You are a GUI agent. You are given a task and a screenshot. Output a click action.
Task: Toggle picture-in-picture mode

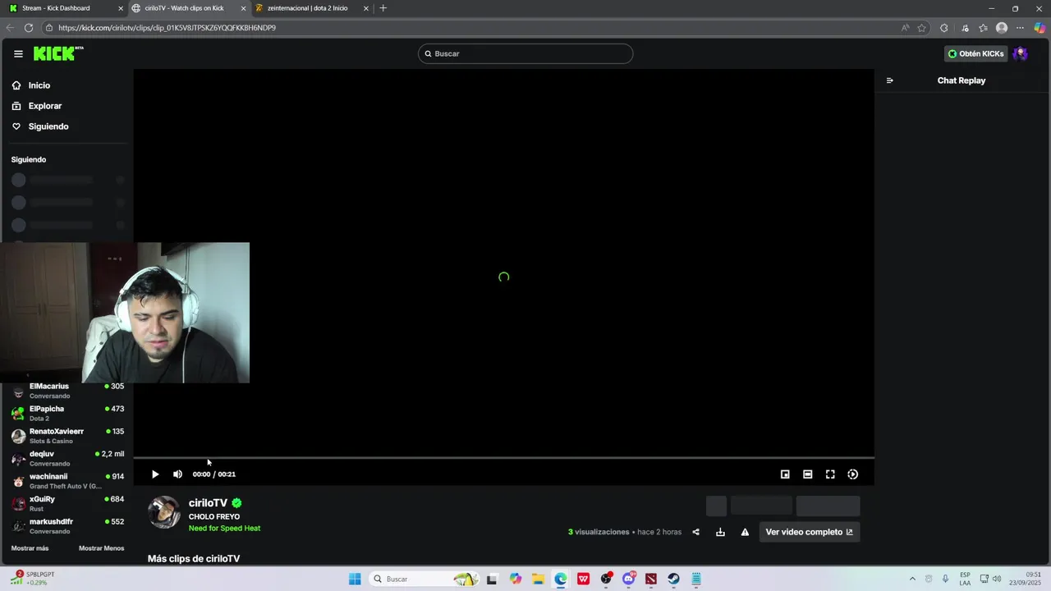[785, 474]
